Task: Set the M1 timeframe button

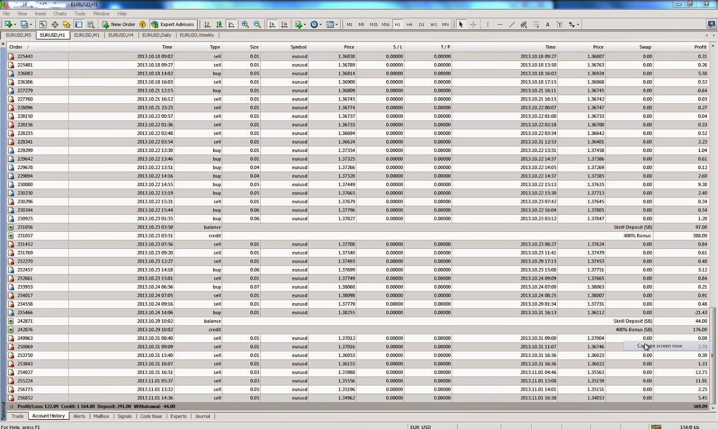Action: [350, 24]
